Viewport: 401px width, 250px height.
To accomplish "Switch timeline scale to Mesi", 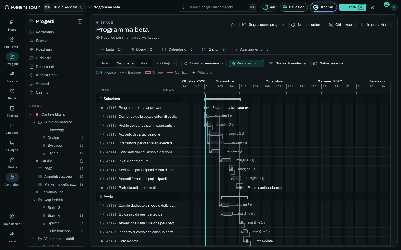I will pyautogui.click(x=144, y=63).
